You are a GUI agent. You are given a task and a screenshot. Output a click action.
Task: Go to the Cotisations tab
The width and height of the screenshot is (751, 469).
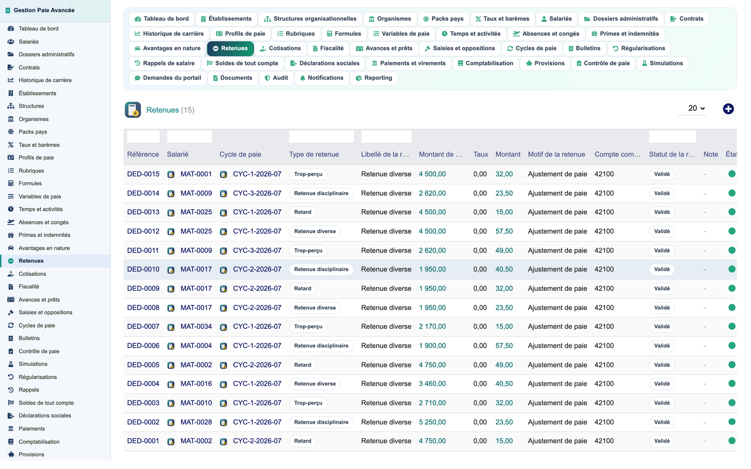[280, 48]
